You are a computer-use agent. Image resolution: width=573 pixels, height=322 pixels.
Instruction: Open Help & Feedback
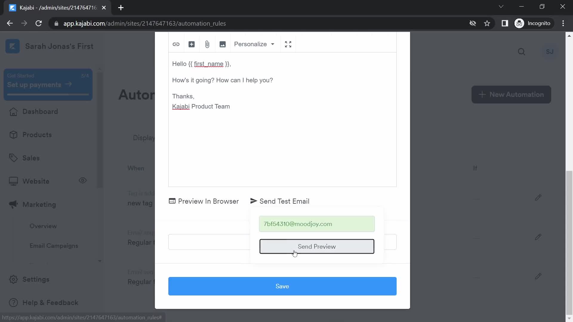pos(50,303)
